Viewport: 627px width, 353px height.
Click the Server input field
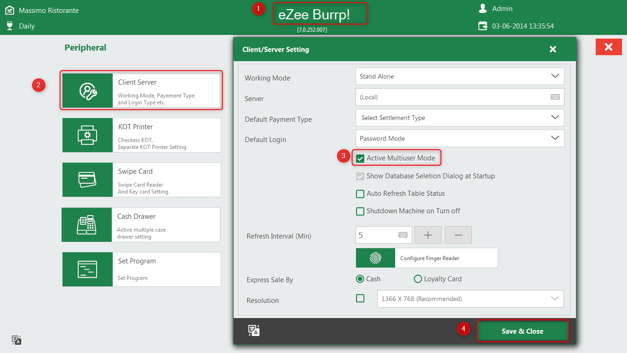[x=460, y=97]
